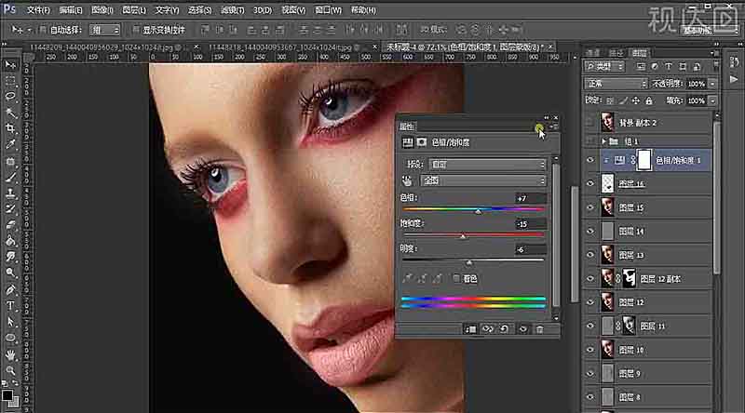
Task: Open the 文件(F) menu
Action: 38,10
